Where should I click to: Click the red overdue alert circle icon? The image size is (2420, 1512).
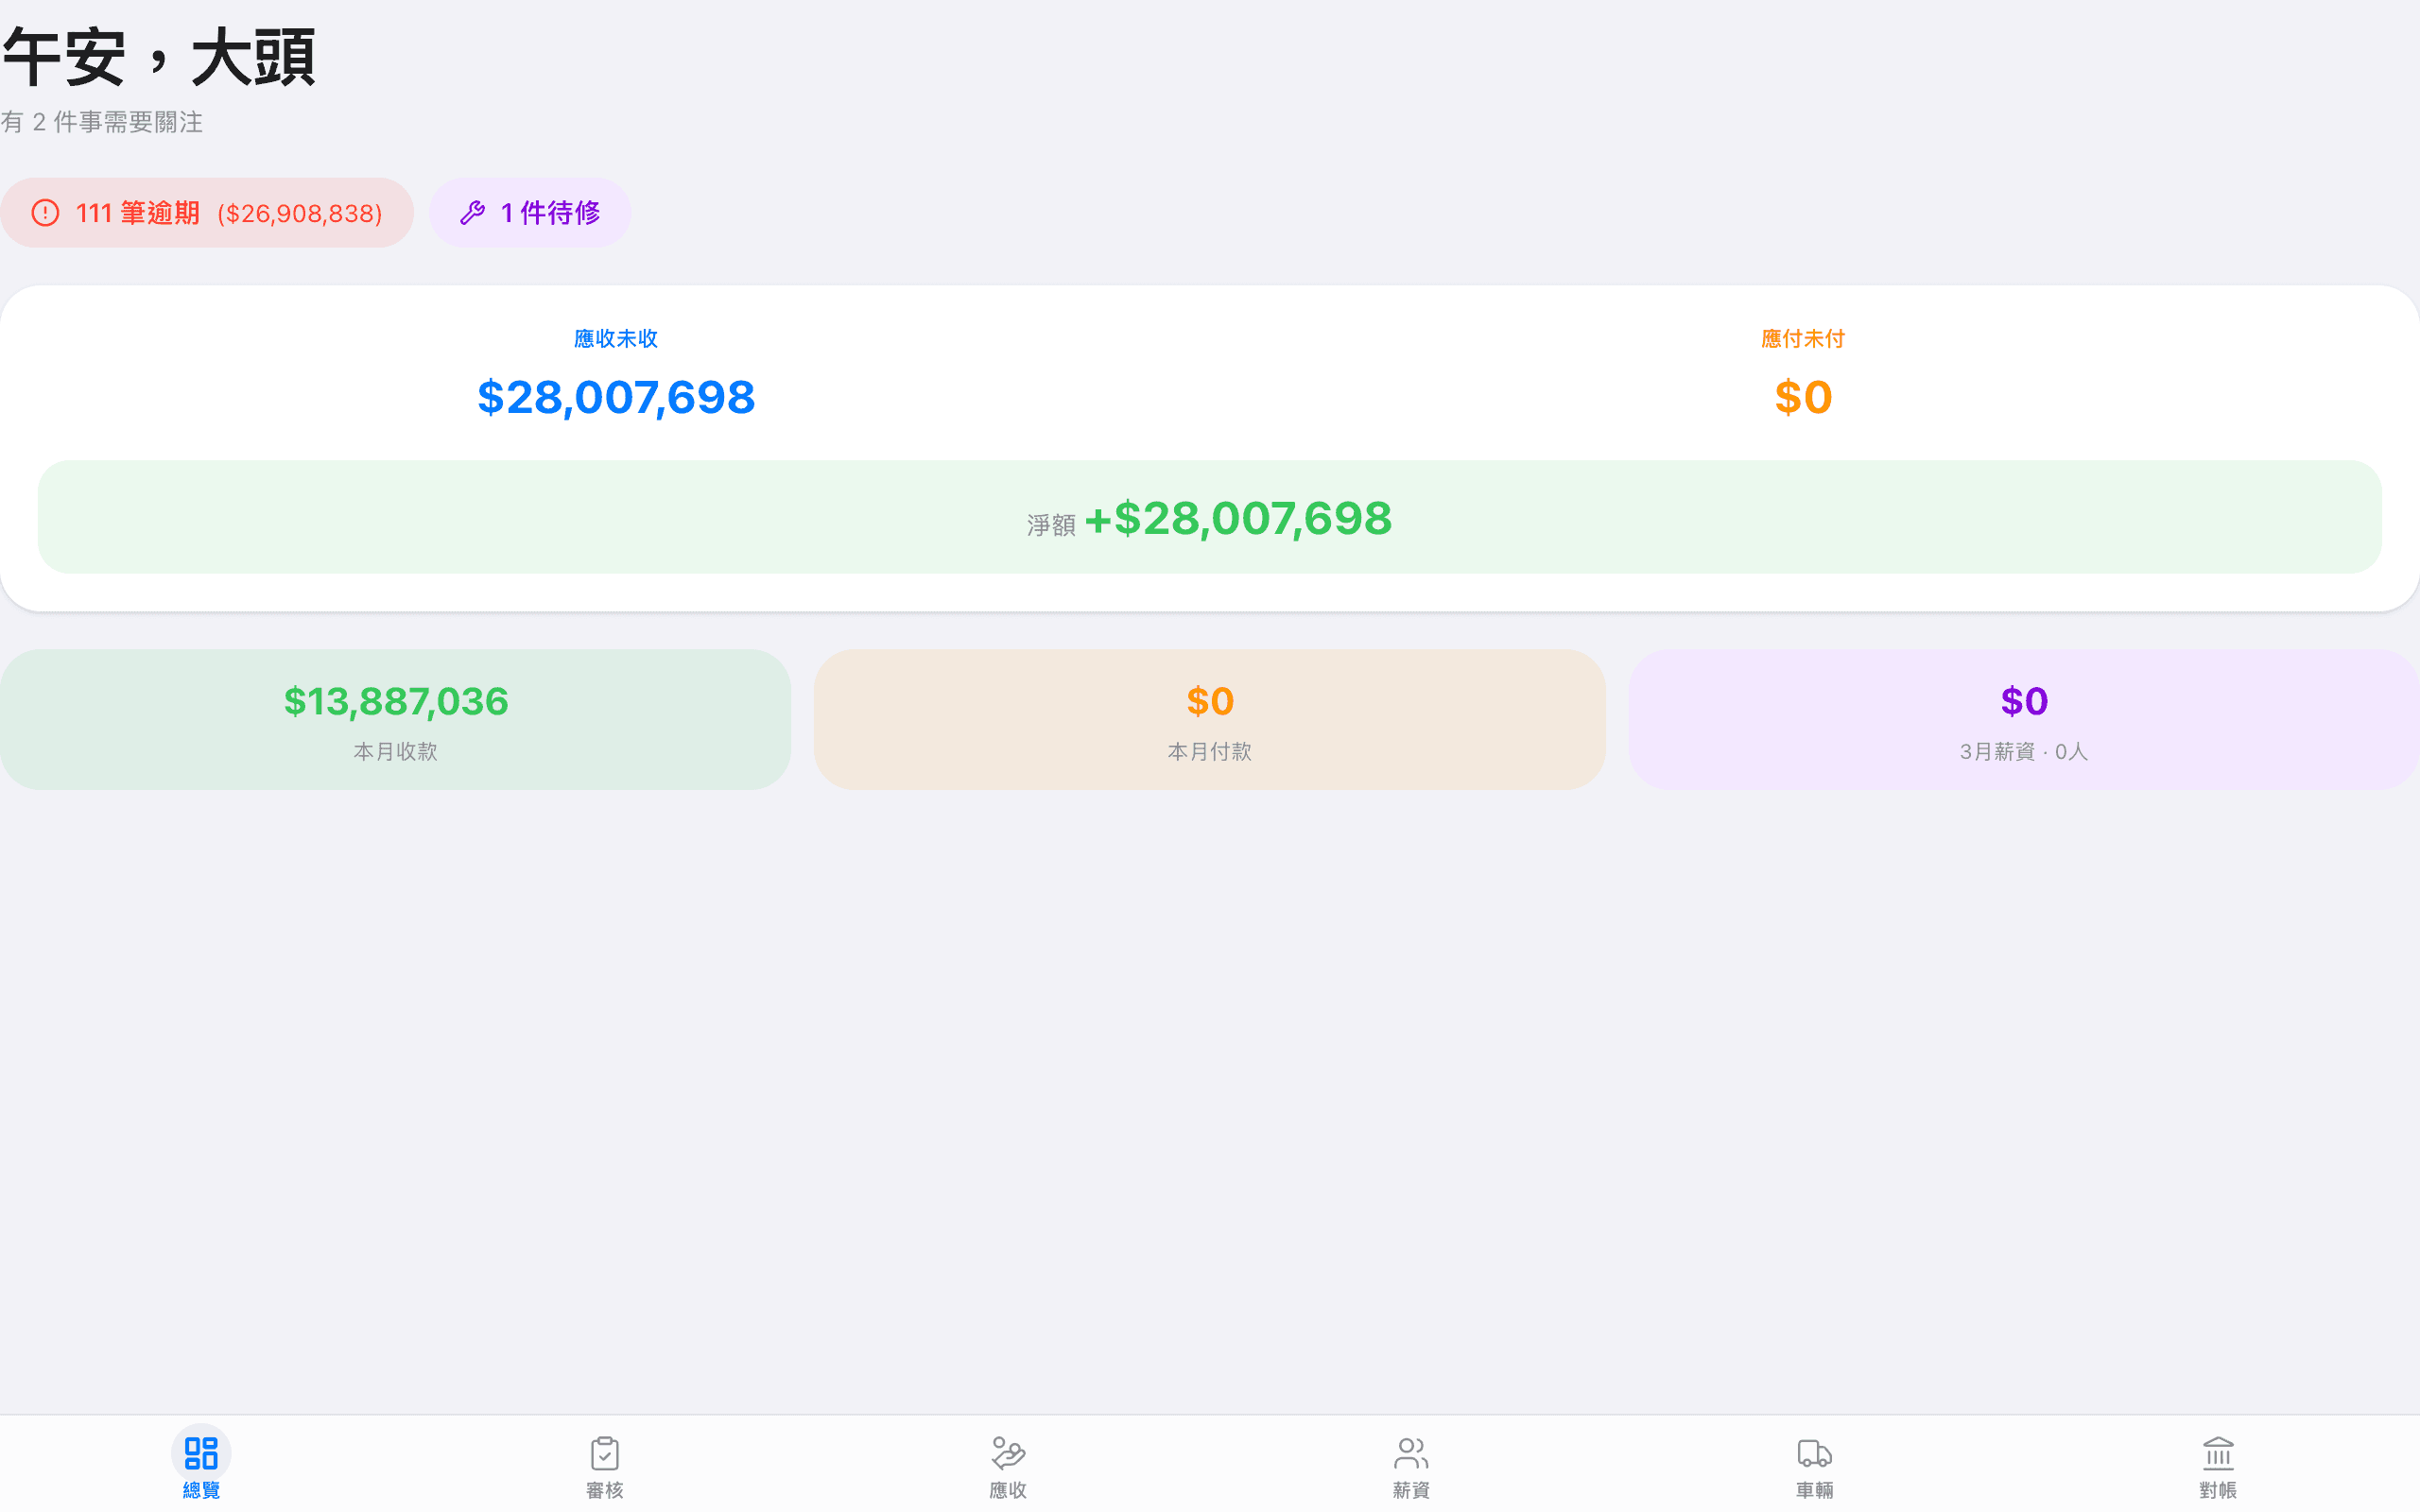[x=46, y=213]
